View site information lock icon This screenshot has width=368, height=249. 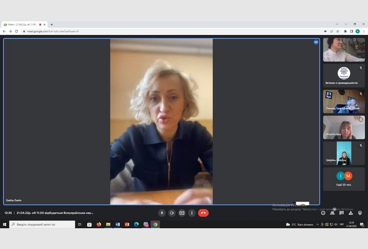coord(24,31)
